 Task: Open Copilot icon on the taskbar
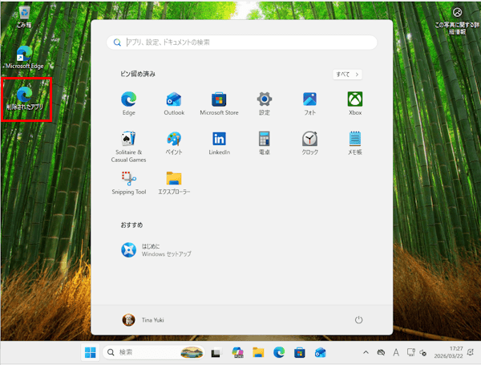(x=238, y=352)
